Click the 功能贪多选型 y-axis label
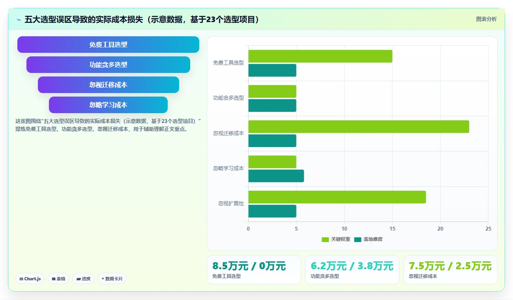Screen dimensions: 513x300 click(x=228, y=98)
